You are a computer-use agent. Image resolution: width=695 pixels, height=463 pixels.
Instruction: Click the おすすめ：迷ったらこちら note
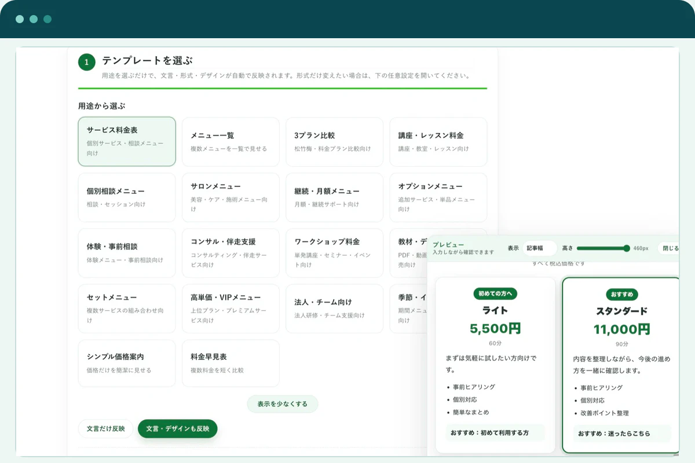click(x=622, y=433)
